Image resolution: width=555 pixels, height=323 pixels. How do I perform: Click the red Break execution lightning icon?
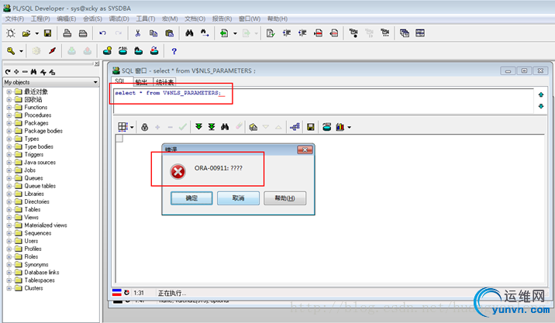[x=53, y=51]
